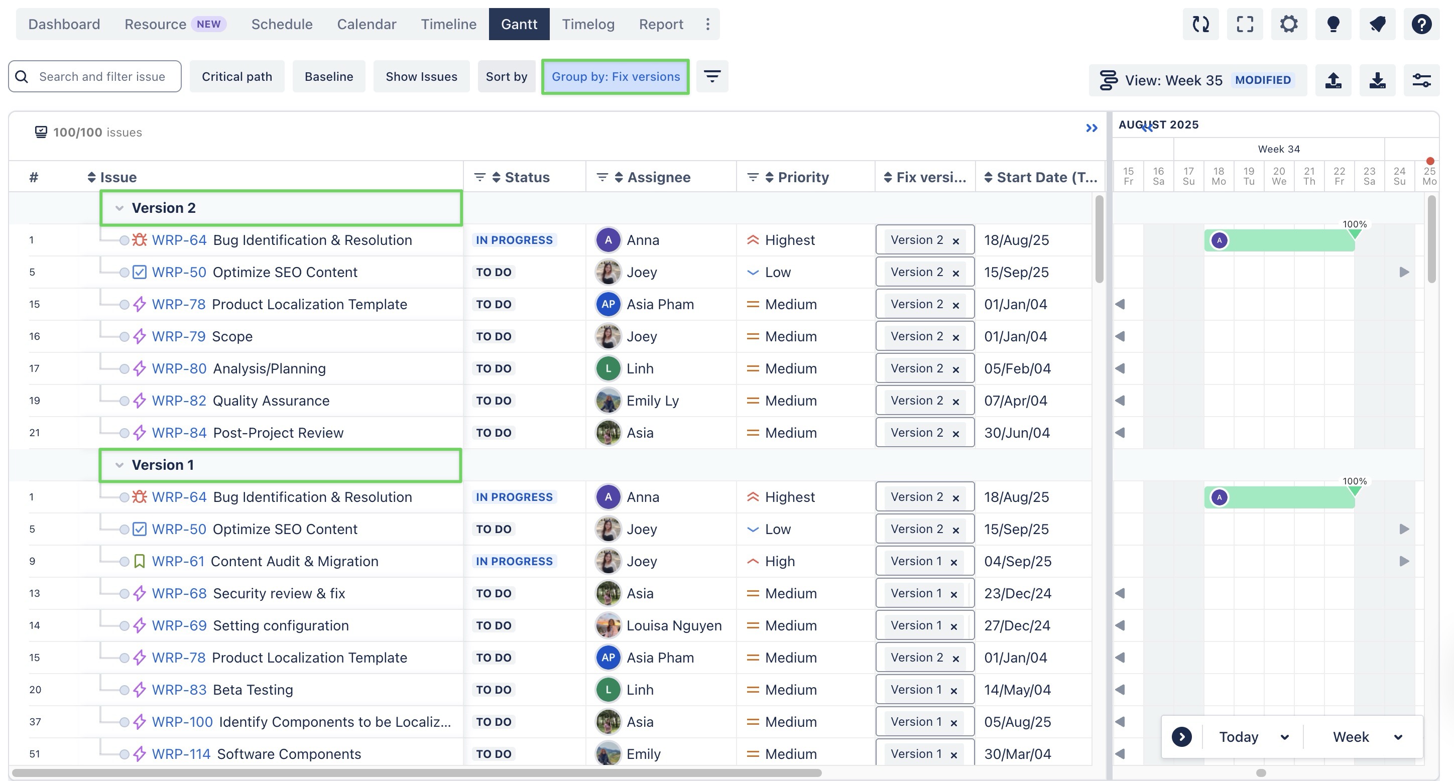1454x781 pixels.
Task: Open the Timelog tab
Action: click(x=587, y=24)
